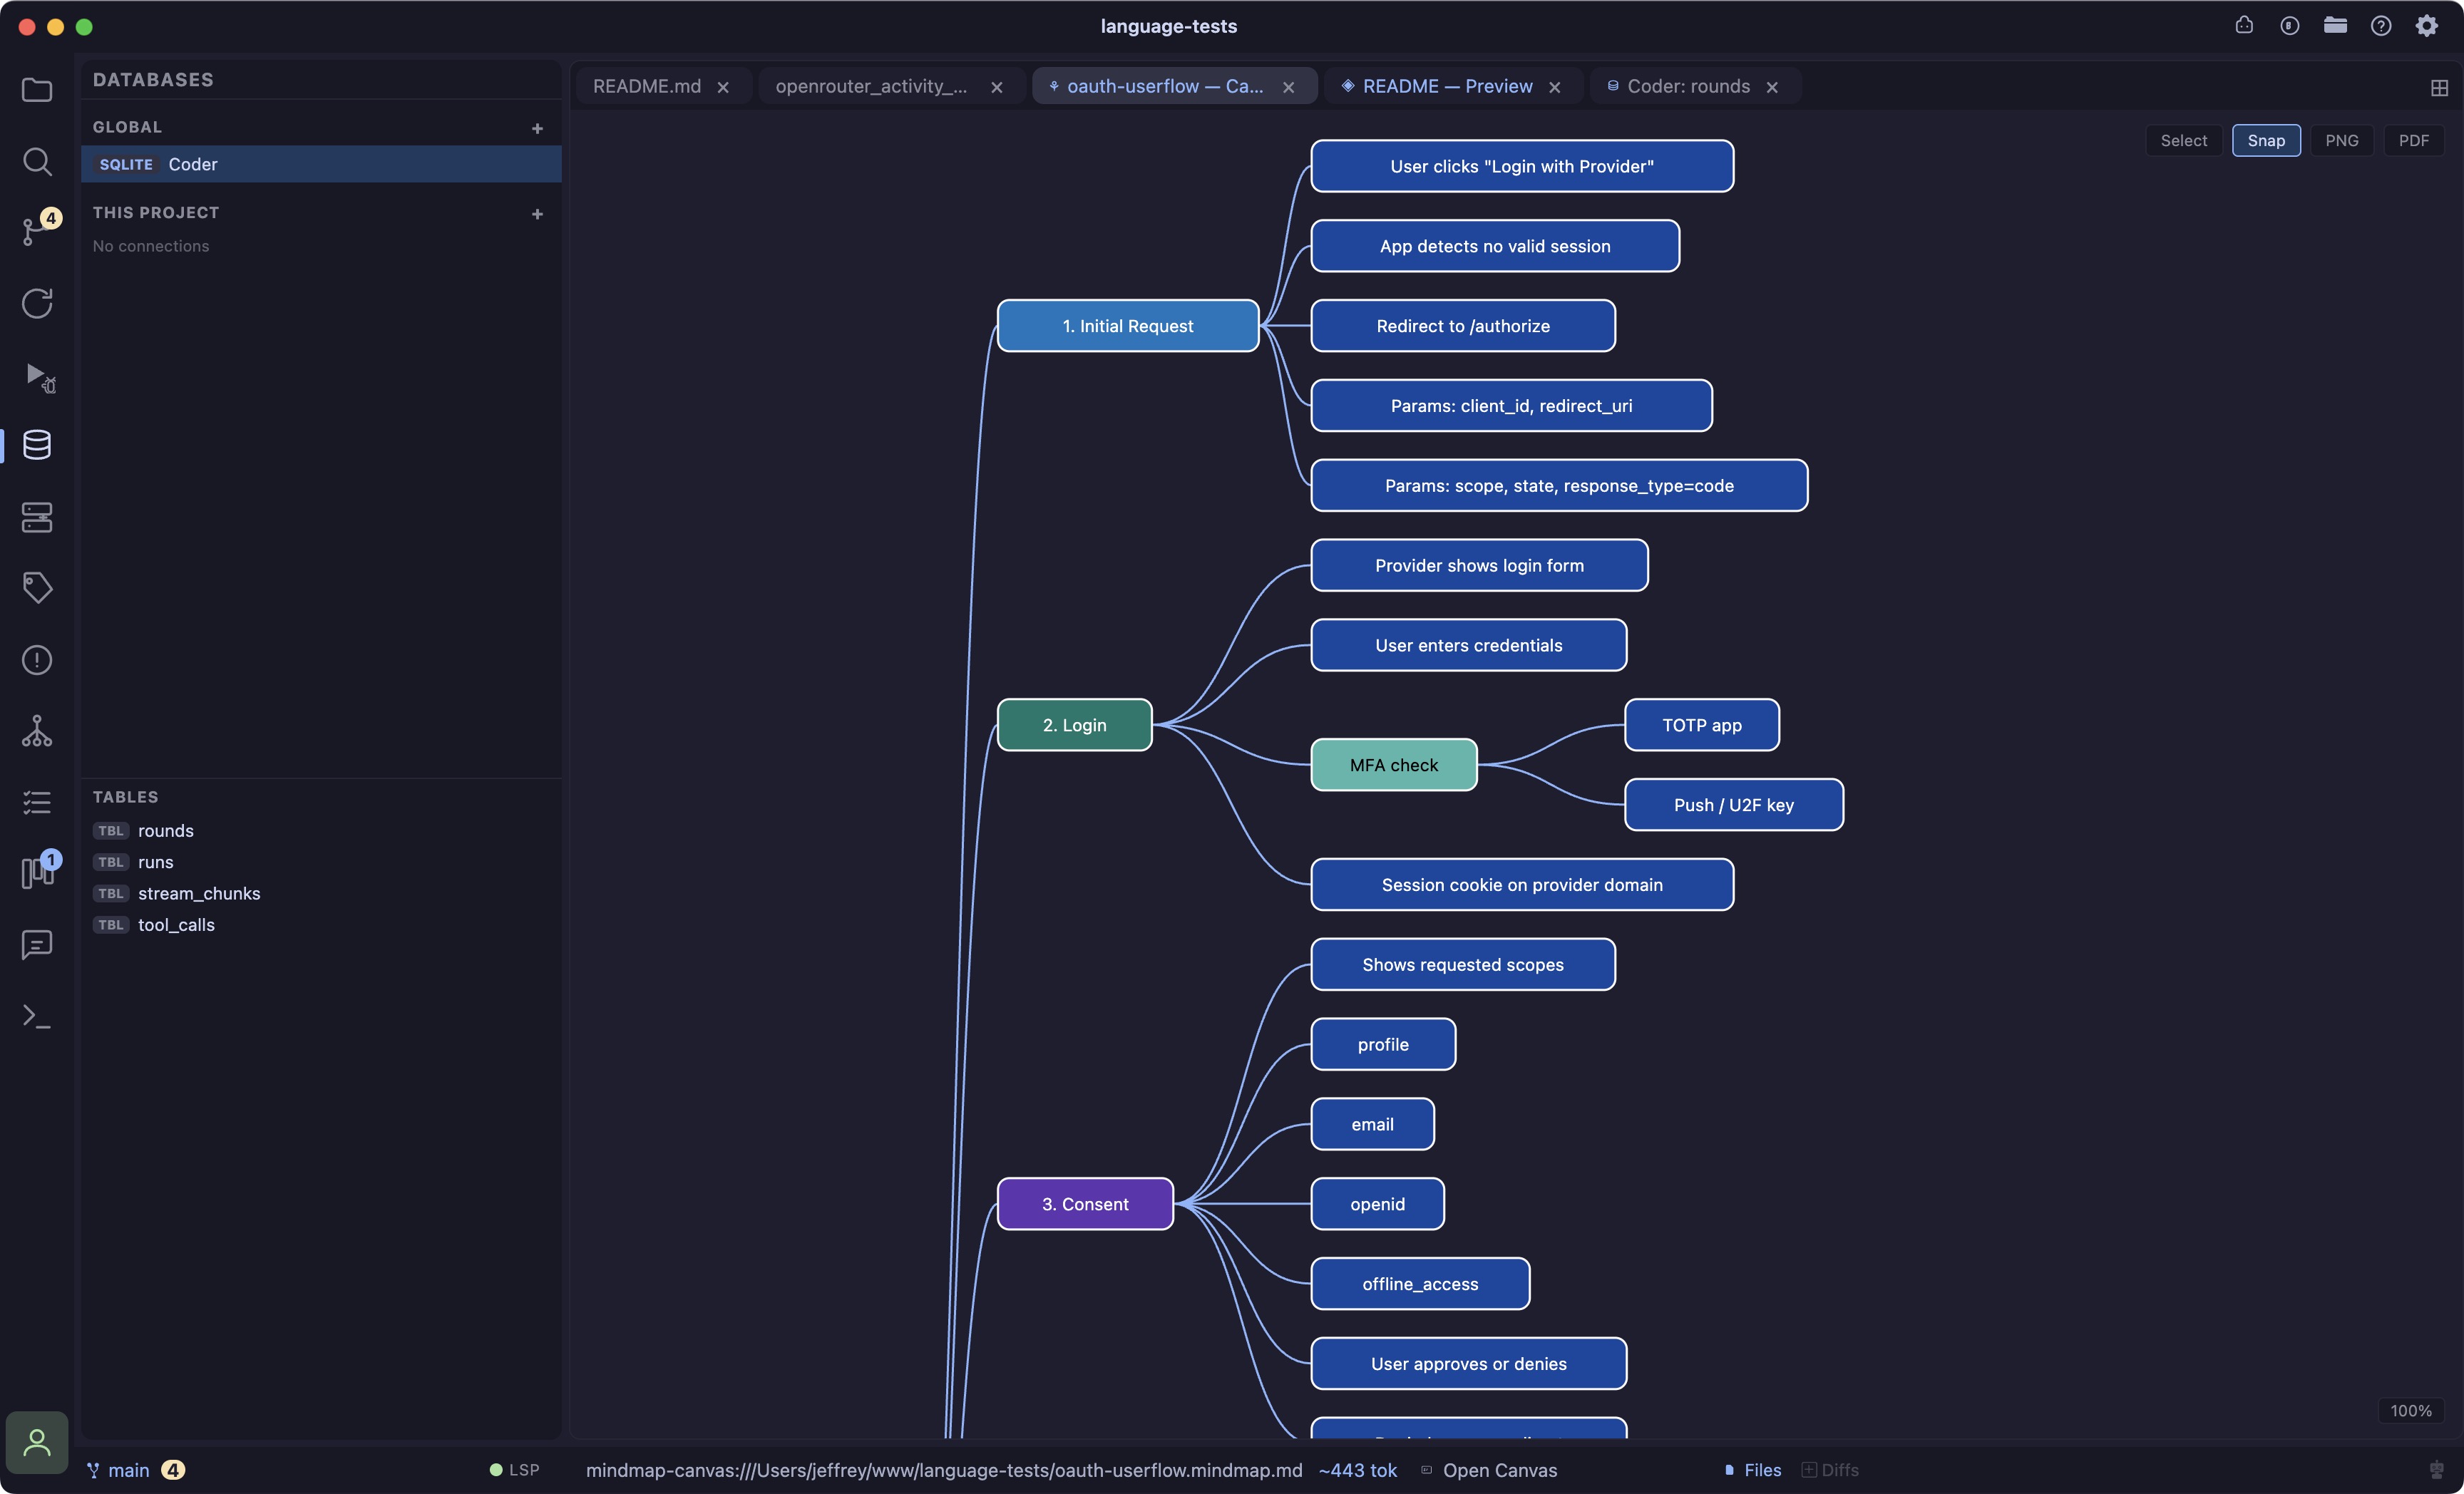Click the split editor layout icon
The height and width of the screenshot is (1494, 2464).
(2439, 87)
